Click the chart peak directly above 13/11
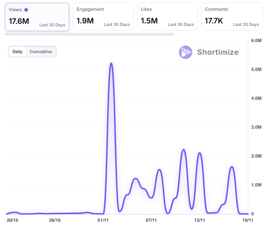 point(199,153)
